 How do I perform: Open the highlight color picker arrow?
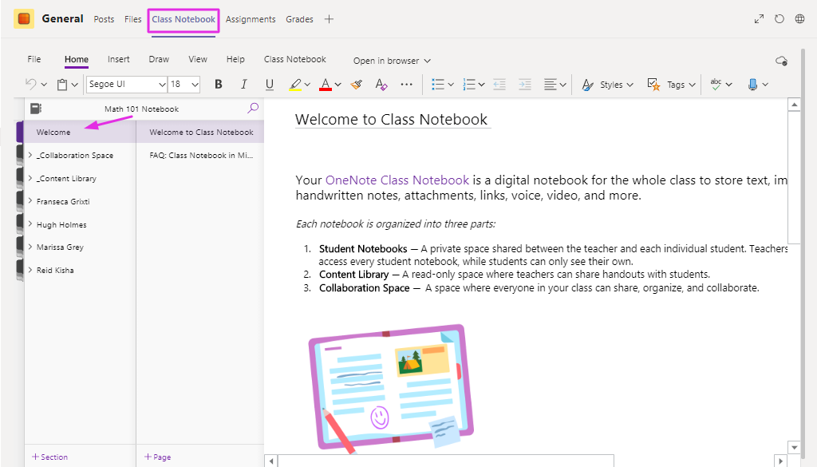pyautogui.click(x=307, y=85)
